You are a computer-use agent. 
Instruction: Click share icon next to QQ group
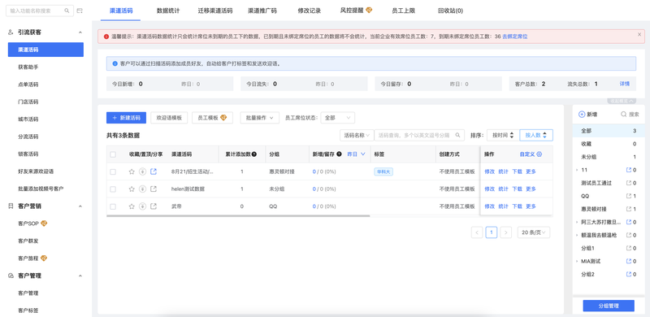(629, 196)
